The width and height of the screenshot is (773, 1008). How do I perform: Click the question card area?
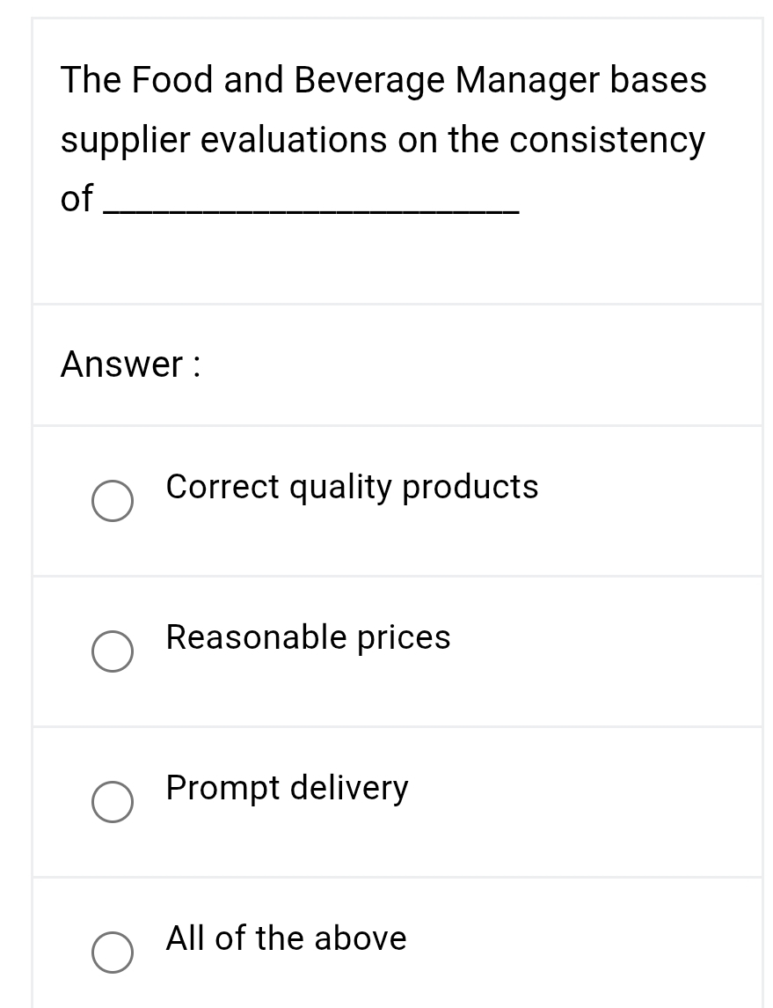396,158
